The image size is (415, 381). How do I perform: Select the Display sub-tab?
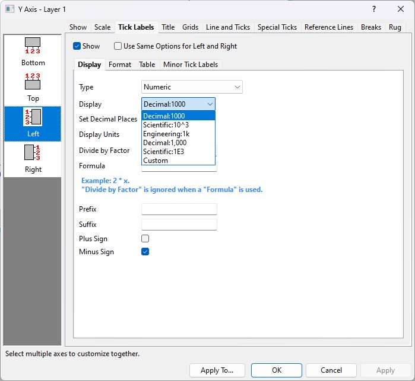click(x=90, y=65)
